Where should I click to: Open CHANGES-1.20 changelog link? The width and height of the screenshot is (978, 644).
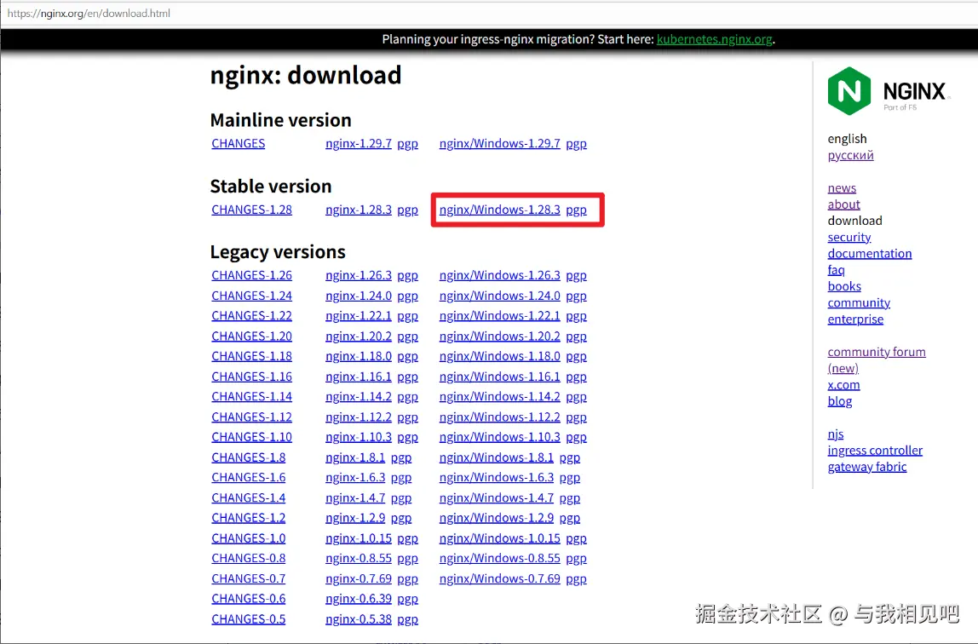pyautogui.click(x=251, y=336)
